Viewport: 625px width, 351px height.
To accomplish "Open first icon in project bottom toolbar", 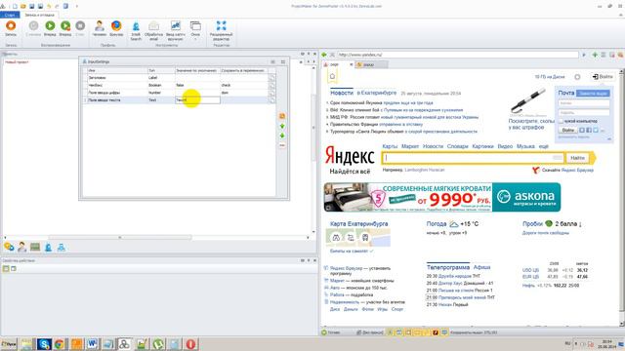I will click(x=9, y=247).
